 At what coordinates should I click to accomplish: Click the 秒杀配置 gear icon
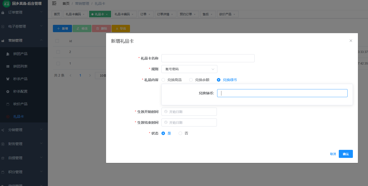coord(8,91)
